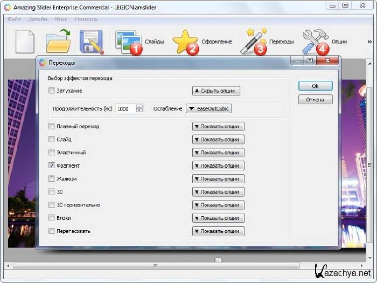Expand Показать опции for Слайд

(218, 140)
